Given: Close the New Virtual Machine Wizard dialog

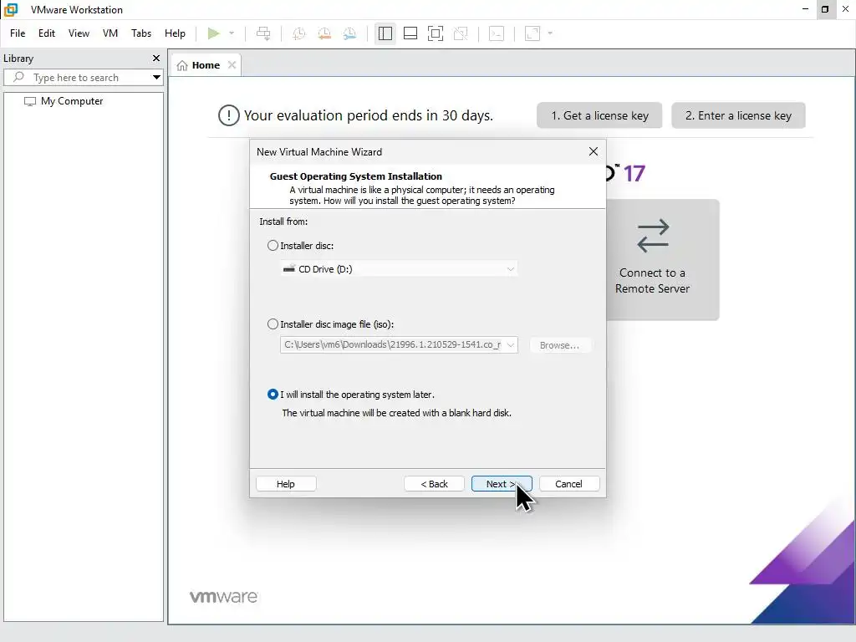Looking at the screenshot, I should pos(594,152).
